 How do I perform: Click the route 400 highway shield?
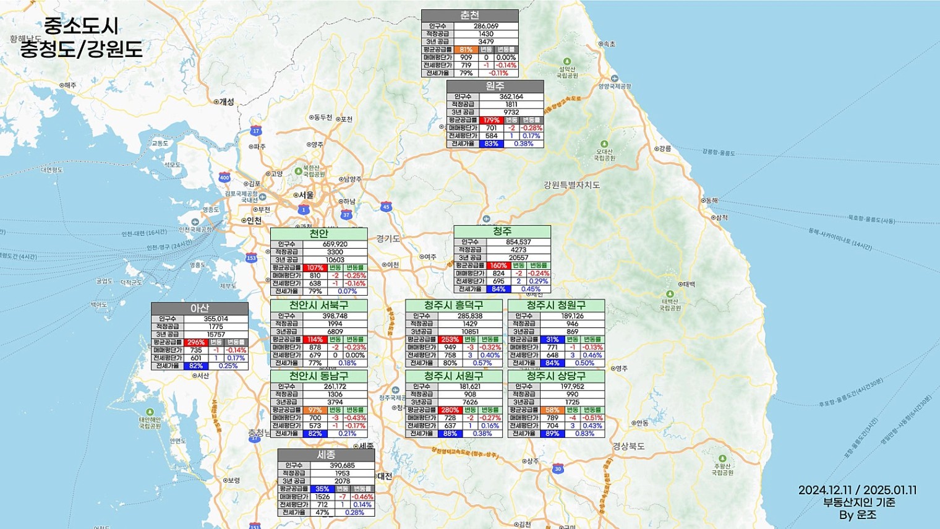pyautogui.click(x=224, y=178)
